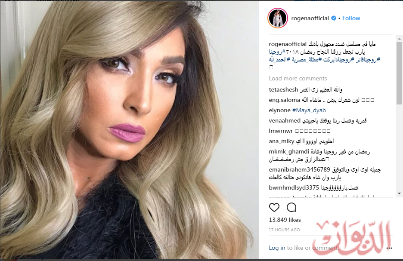Screen dimensions: 403x261
Task: Open the three-dots more options menu
Action: 389,248
